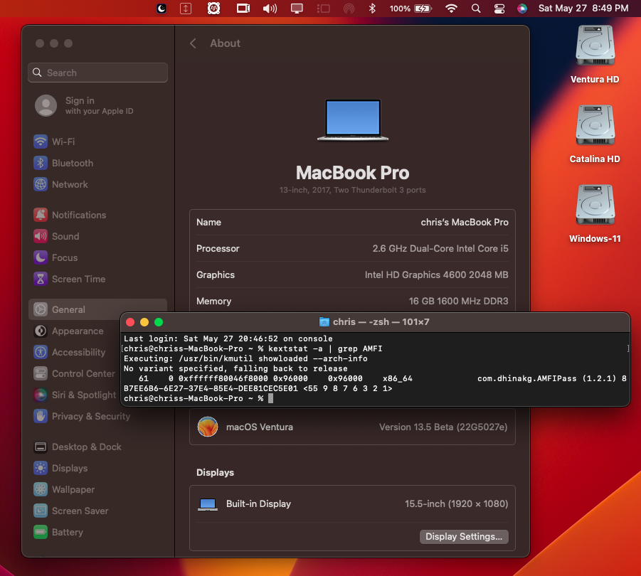Select Bluetooth in the sidebar
The width and height of the screenshot is (641, 576).
pyautogui.click(x=71, y=163)
